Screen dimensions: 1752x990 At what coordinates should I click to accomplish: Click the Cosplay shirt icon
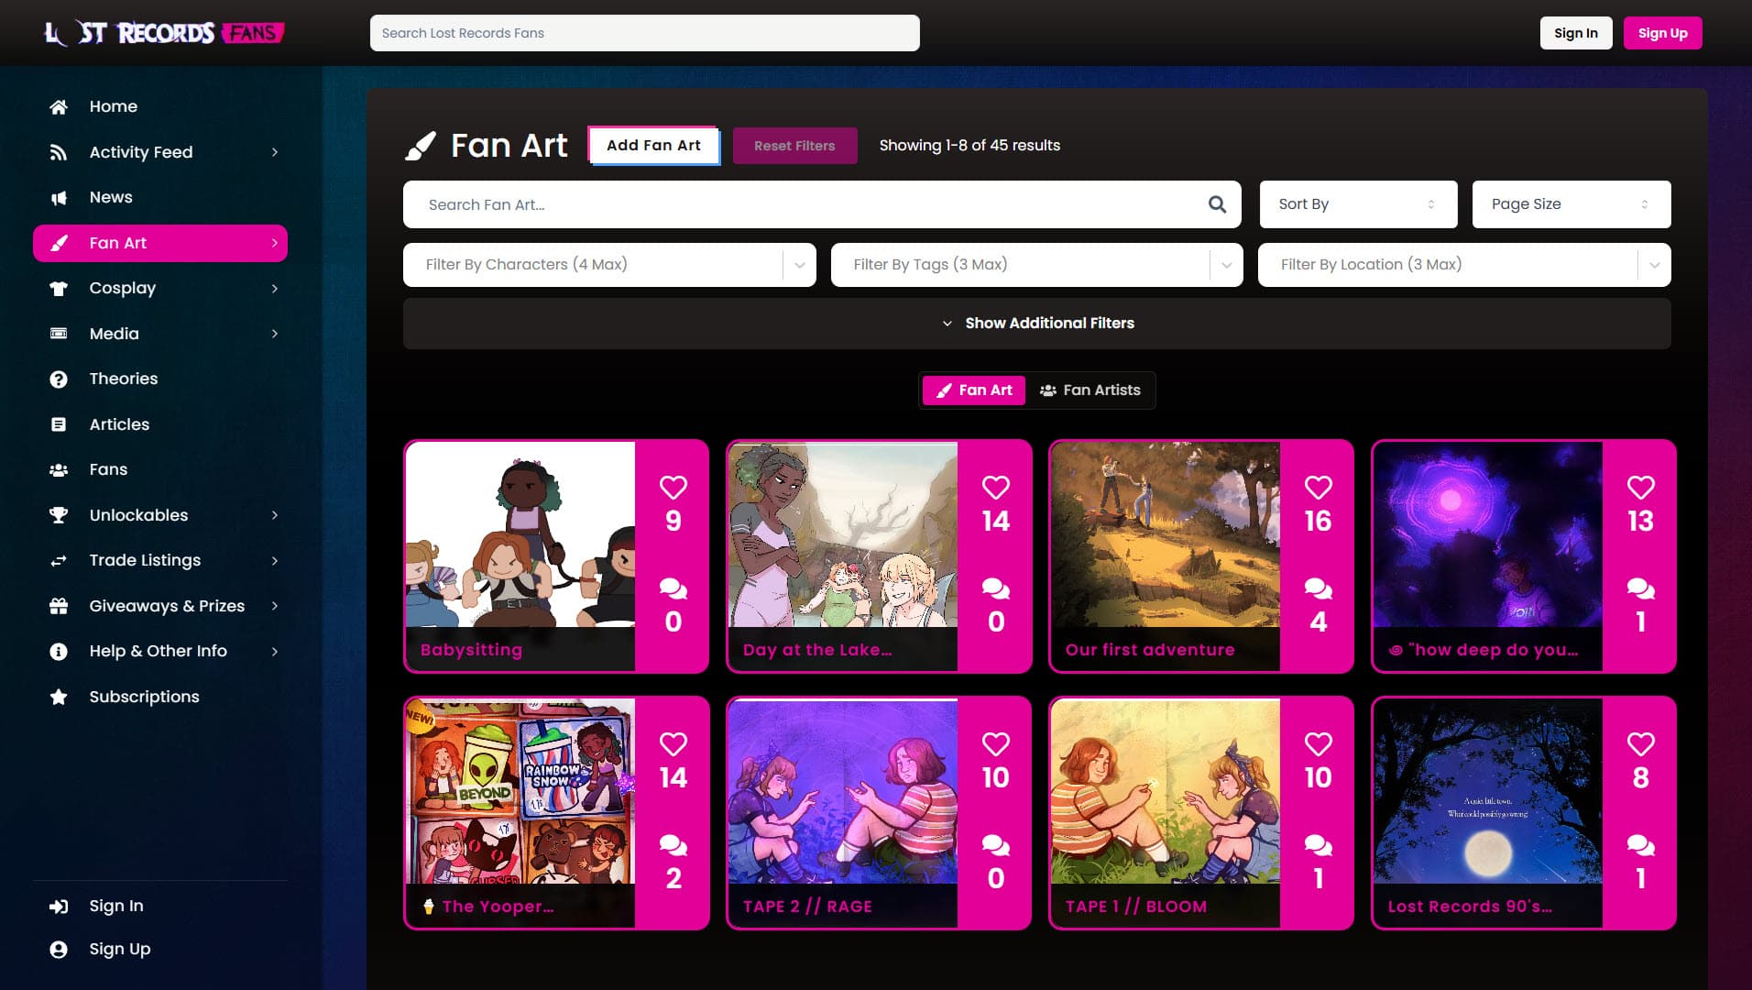59,289
